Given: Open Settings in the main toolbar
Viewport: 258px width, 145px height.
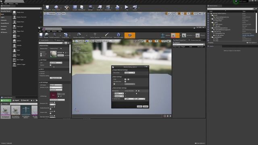Looking at the screenshot, I should tap(90, 8).
